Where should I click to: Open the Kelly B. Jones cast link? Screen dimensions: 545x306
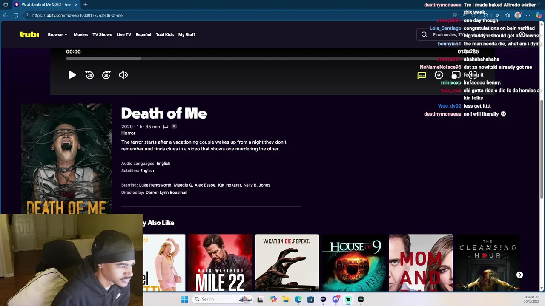tap(257, 185)
